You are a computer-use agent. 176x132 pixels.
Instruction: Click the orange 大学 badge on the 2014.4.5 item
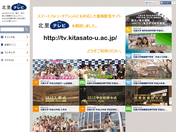36,109
